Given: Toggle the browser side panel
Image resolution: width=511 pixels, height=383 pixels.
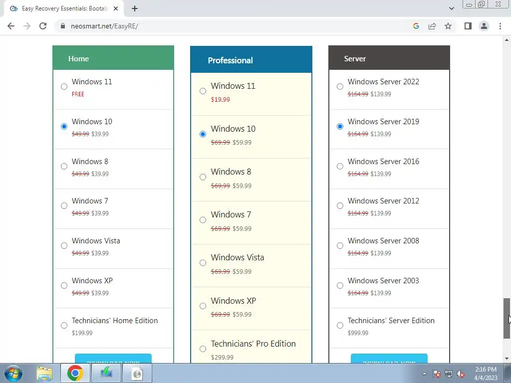Looking at the screenshot, I should [468, 26].
